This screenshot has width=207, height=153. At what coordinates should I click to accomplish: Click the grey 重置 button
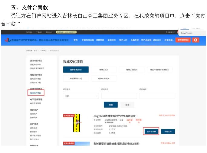(127, 105)
